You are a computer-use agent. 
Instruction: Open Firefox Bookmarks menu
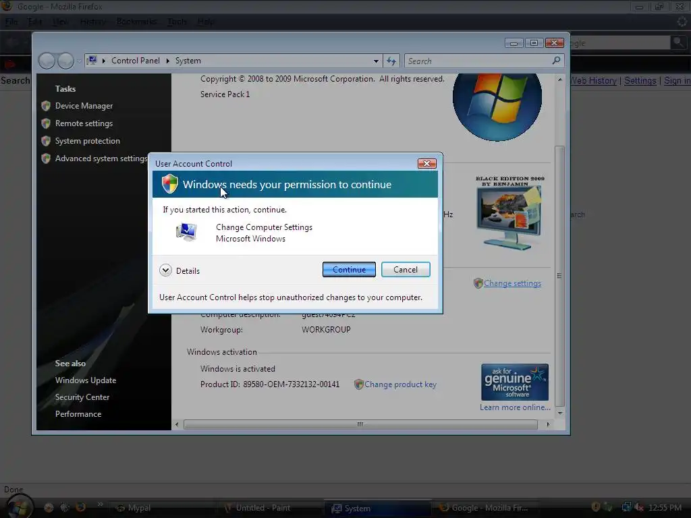point(136,22)
